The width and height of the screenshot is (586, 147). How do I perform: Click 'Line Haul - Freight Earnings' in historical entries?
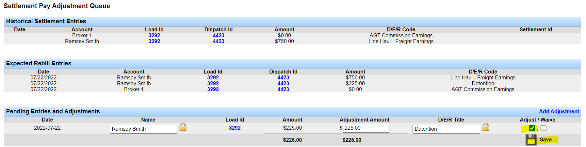pos(401,41)
